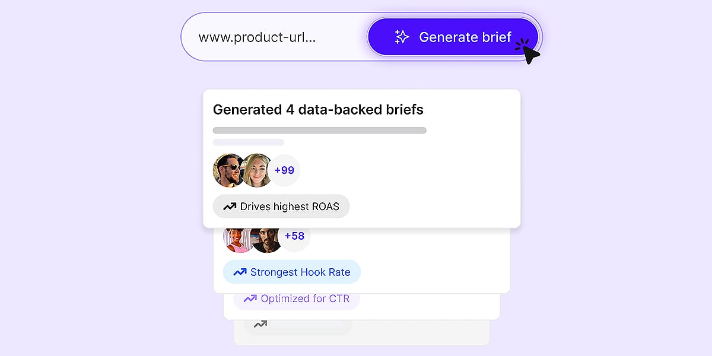Click the blue trend icon beside Hook Rate
Screen dimensions: 712x356
tap(240, 272)
